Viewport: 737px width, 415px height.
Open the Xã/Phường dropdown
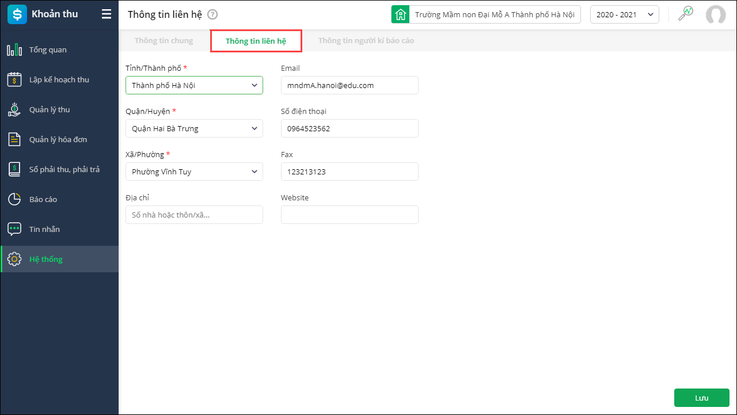[x=194, y=172]
